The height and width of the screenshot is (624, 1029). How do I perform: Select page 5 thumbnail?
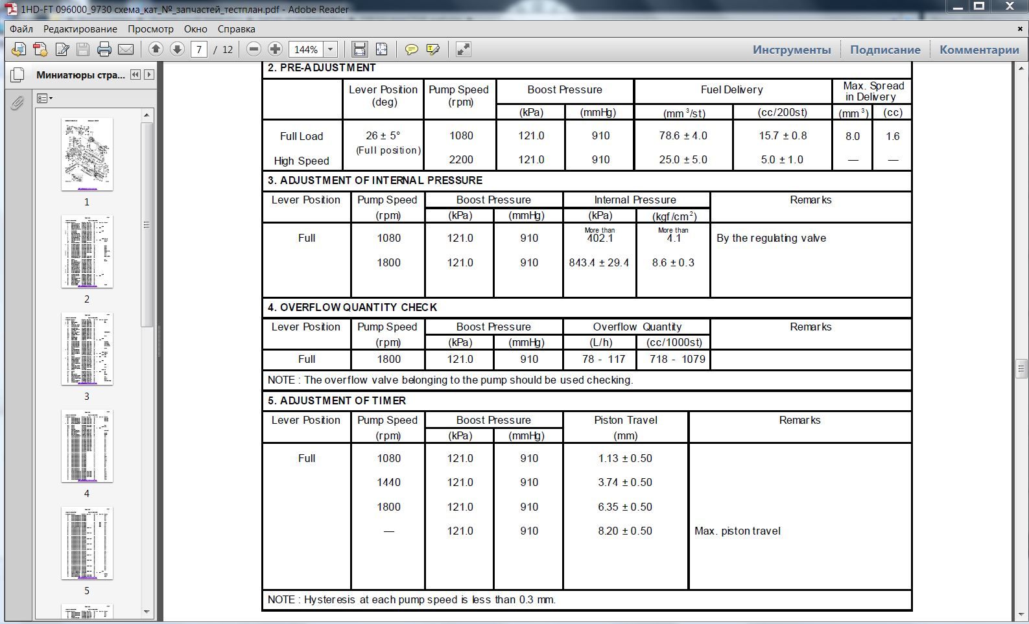pyautogui.click(x=87, y=543)
